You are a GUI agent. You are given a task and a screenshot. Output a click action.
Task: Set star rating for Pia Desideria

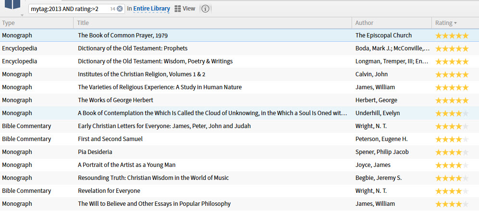click(x=452, y=152)
